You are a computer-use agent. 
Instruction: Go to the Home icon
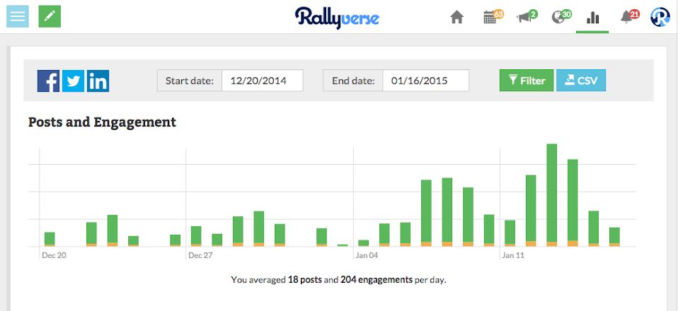(x=456, y=17)
